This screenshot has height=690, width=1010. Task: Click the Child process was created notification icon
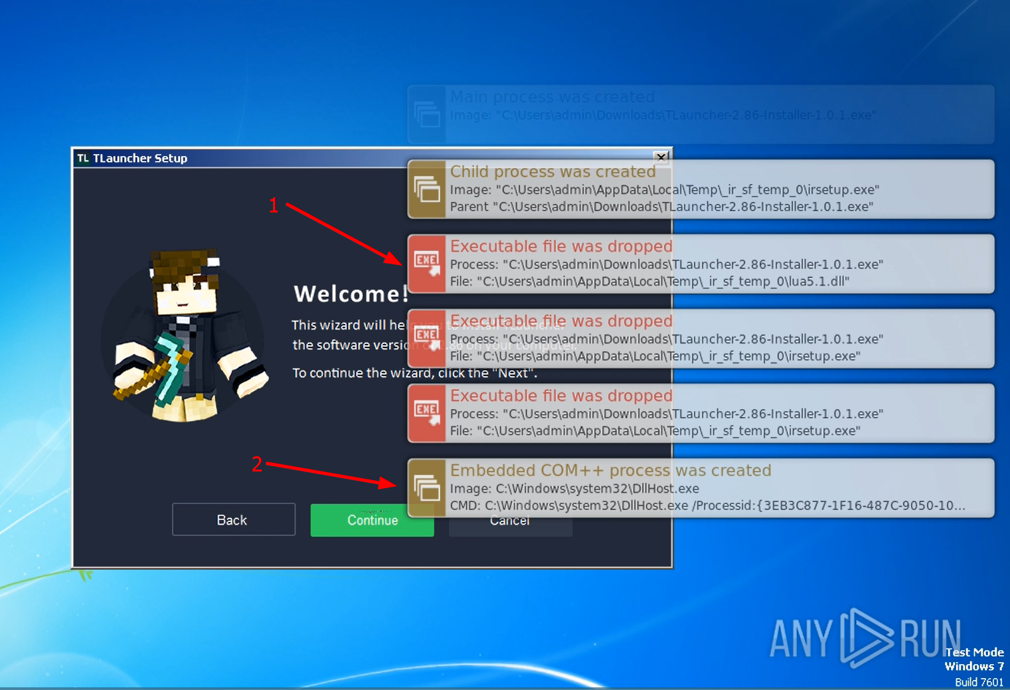point(426,189)
